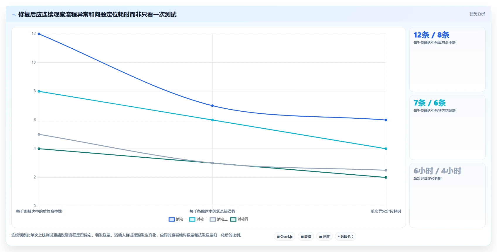
Task: Click the y-axis tick label 12
Action: pos(34,34)
